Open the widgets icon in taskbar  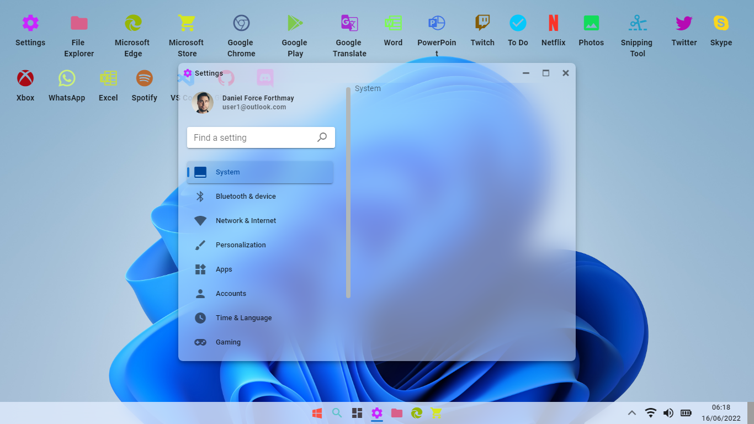click(357, 413)
